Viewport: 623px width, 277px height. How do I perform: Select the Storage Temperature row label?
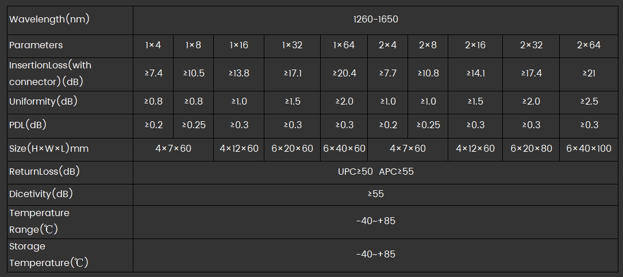(x=48, y=255)
